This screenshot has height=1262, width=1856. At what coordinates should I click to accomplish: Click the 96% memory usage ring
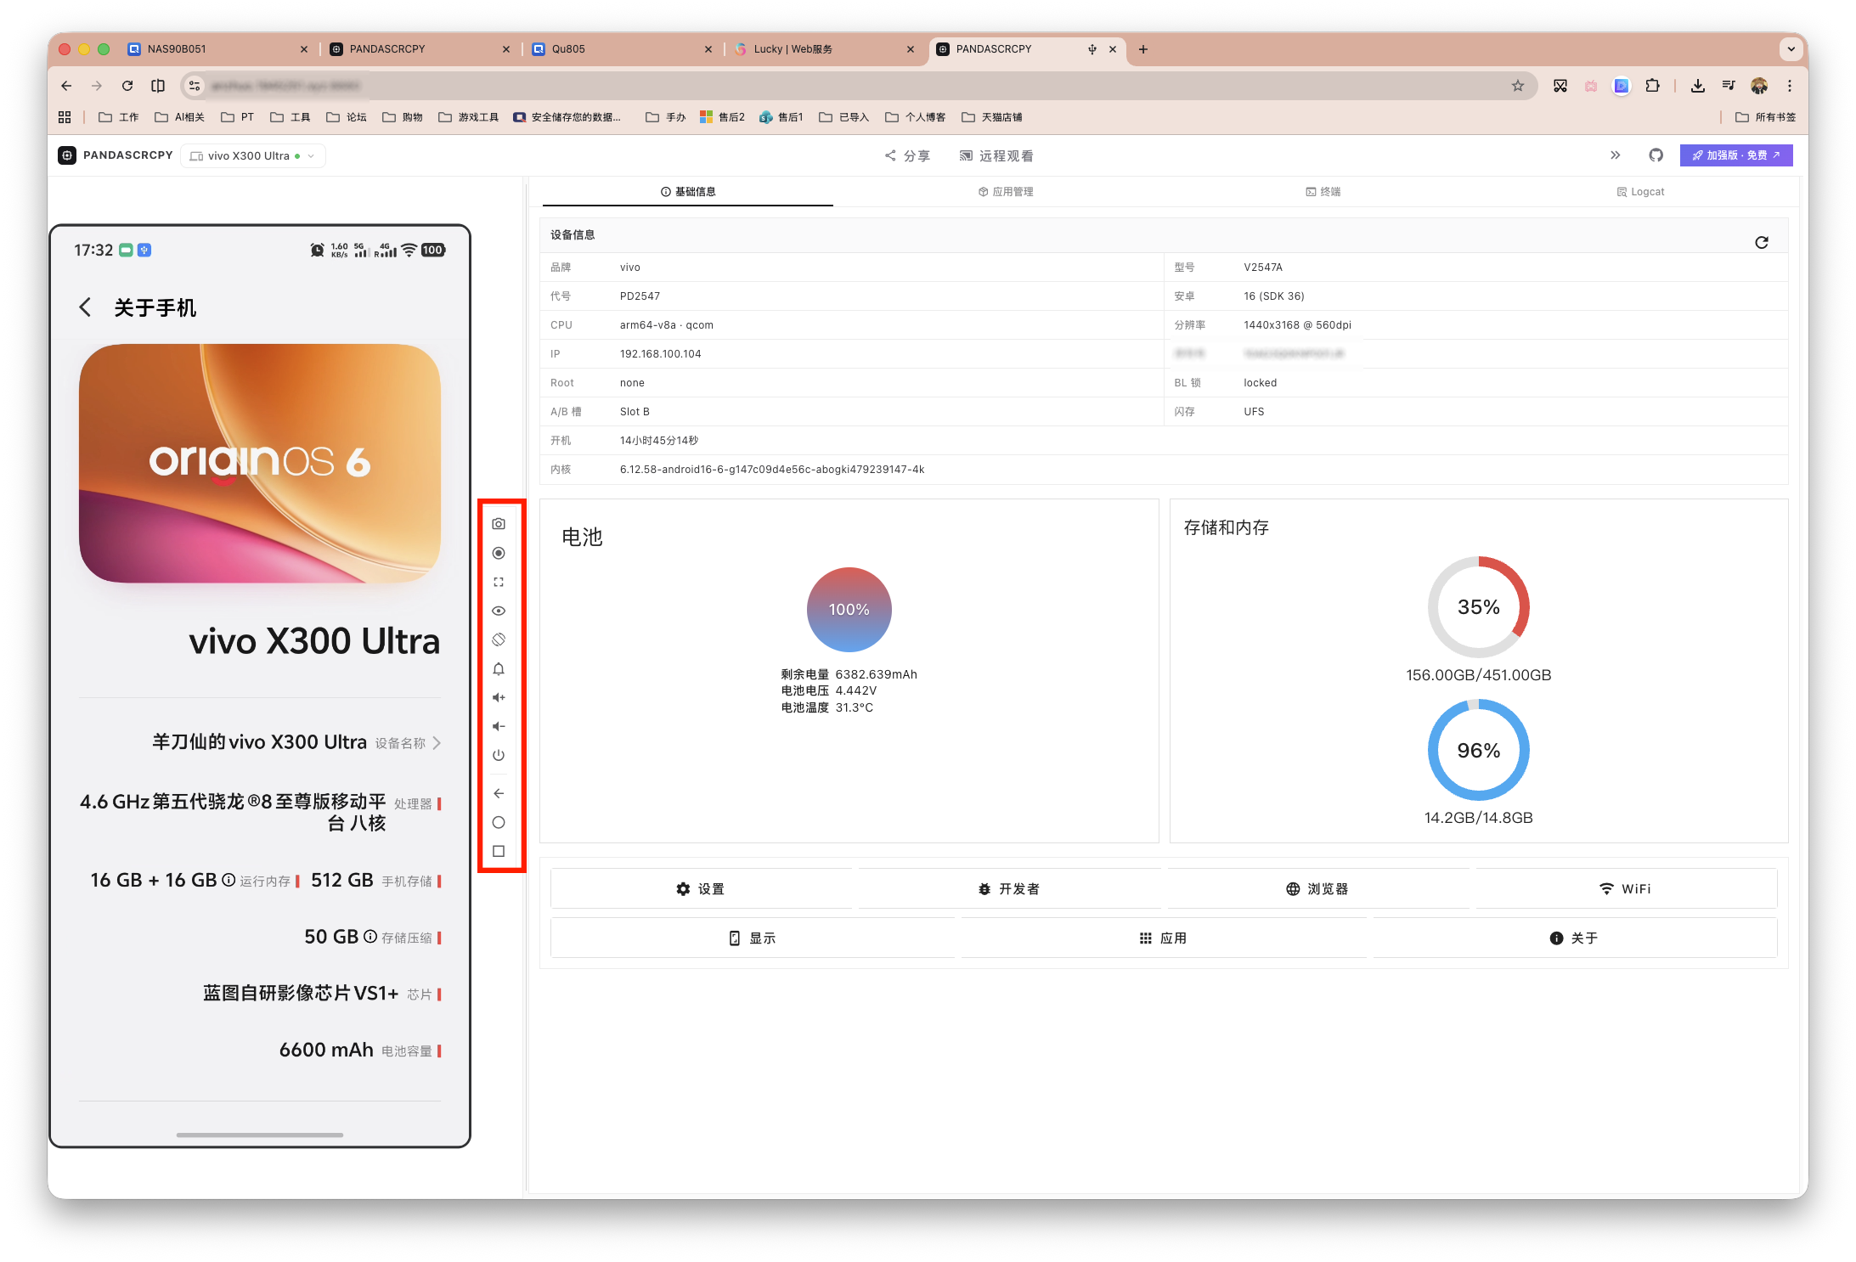click(1478, 750)
